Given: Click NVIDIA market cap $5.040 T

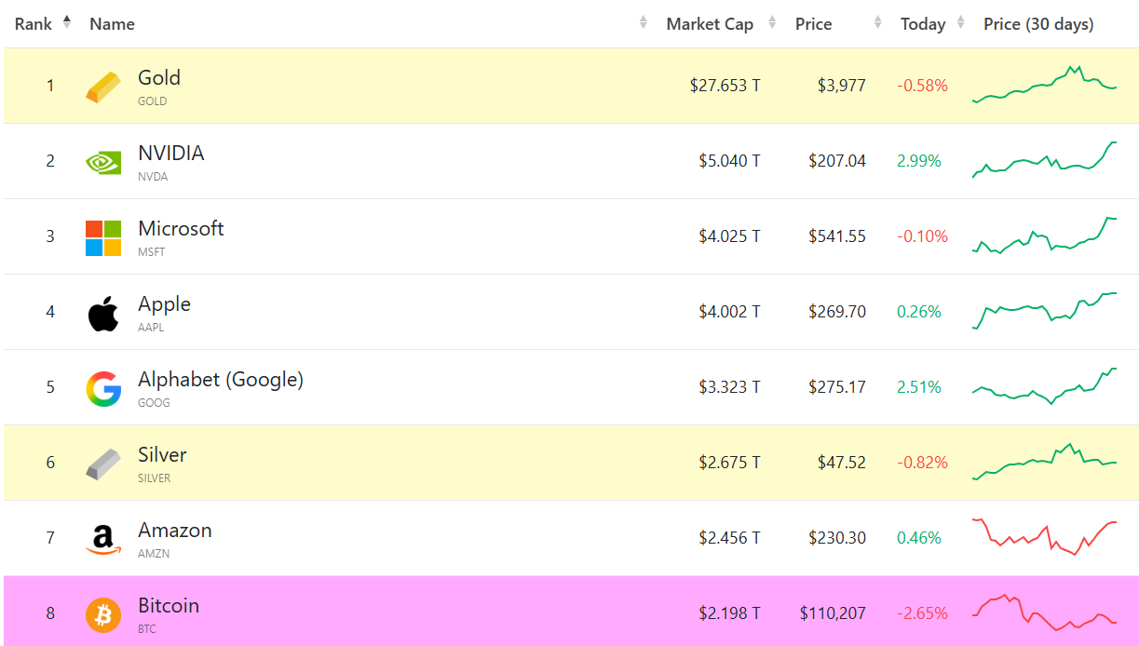Looking at the screenshot, I should 729,161.
